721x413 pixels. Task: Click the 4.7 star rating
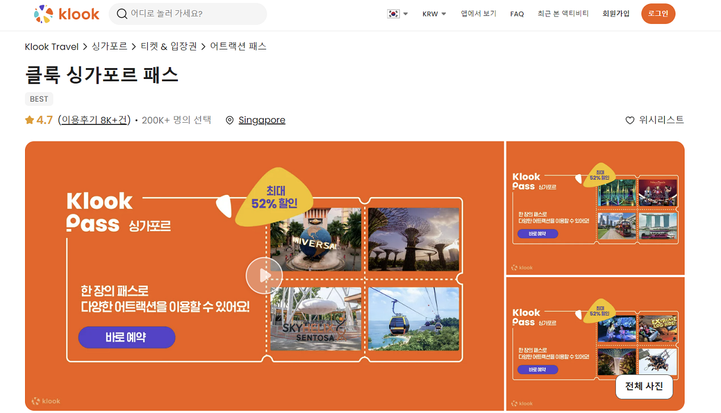(39, 120)
